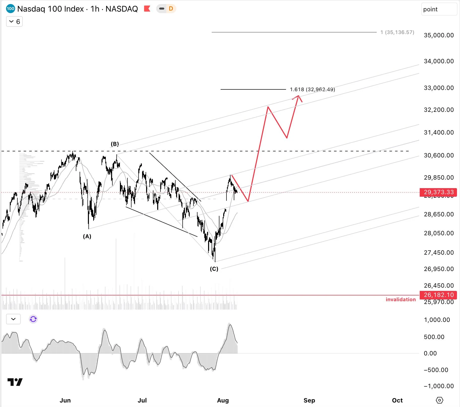460x407 pixels.
Task: Open the point unit box above the price scale
Action: [439, 9]
